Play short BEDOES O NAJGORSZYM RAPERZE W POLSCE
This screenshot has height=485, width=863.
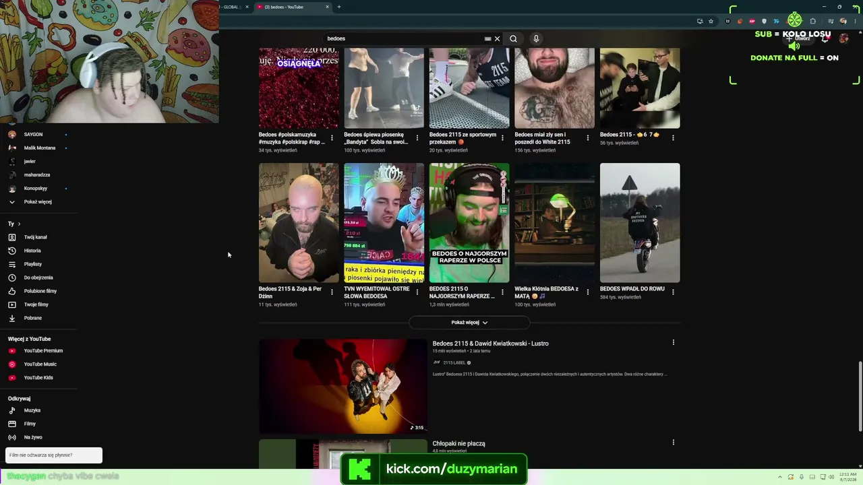coord(469,222)
